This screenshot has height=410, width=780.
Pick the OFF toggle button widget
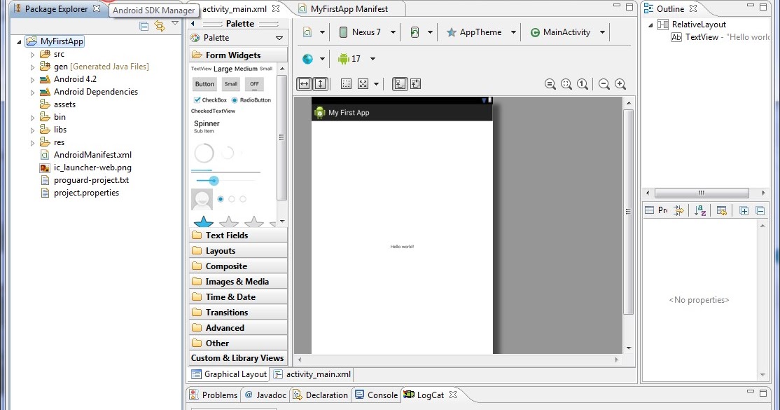coord(254,84)
